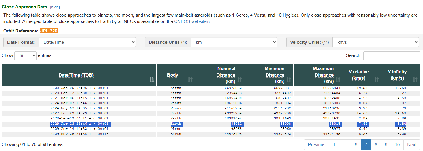Select the 2024-Mar-07 15:46 date cell

[79, 103]
